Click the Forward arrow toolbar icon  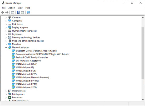[7, 12]
